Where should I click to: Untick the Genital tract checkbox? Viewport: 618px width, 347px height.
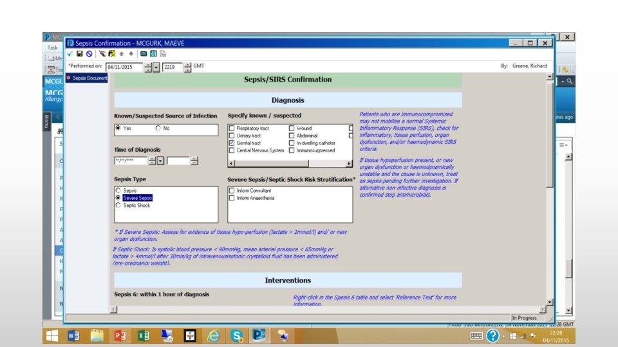point(232,143)
